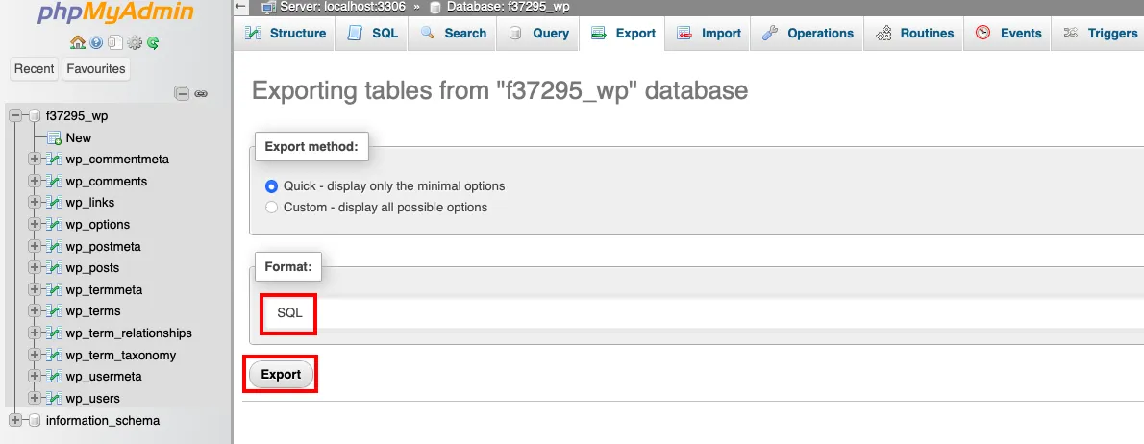Click the wp_term_taxonomy table icon
The image size is (1144, 444).
pos(54,355)
